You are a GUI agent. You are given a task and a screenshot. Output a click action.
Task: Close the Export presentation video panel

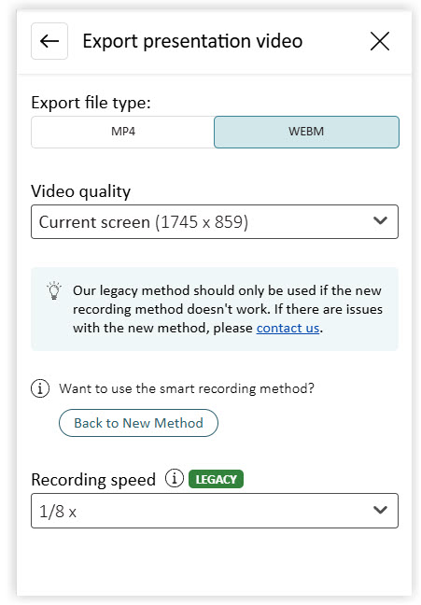tap(380, 41)
